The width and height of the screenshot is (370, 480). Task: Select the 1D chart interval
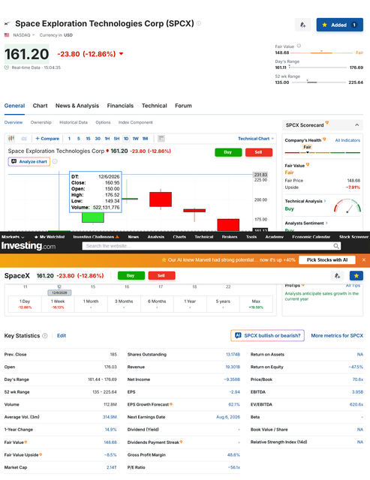point(126,139)
